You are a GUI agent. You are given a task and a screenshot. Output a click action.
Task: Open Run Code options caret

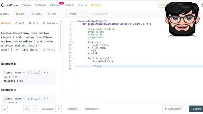pos(182,109)
